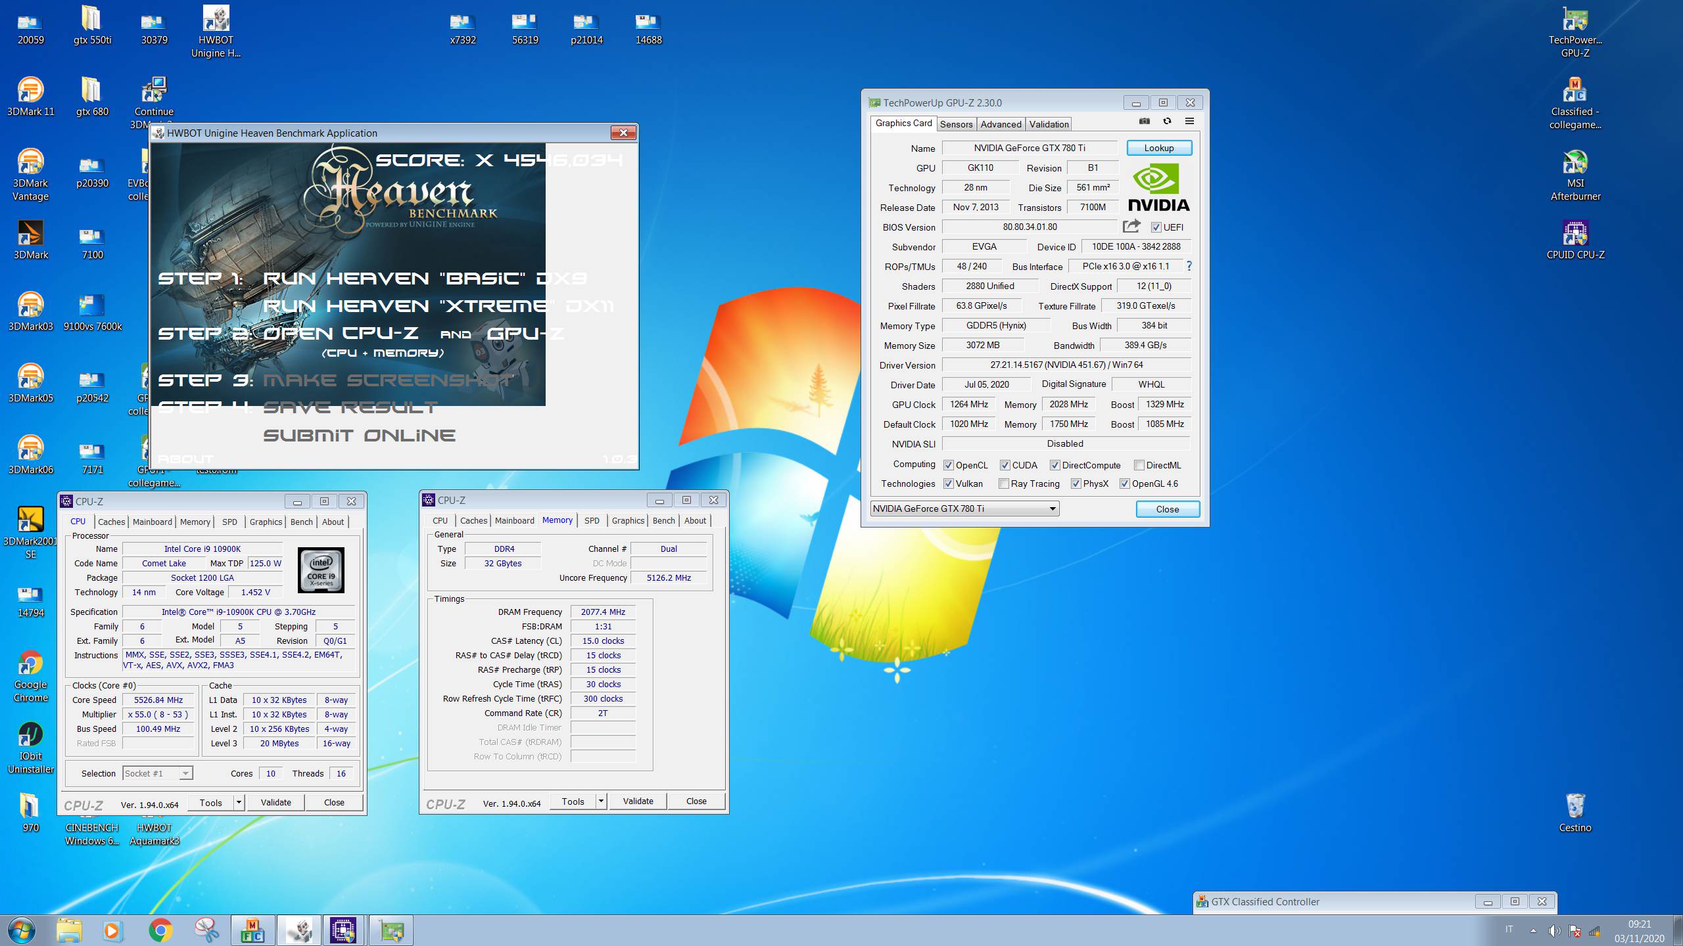Click Run Heaven Basic DX9 option
1683x946 pixels.
click(425, 279)
